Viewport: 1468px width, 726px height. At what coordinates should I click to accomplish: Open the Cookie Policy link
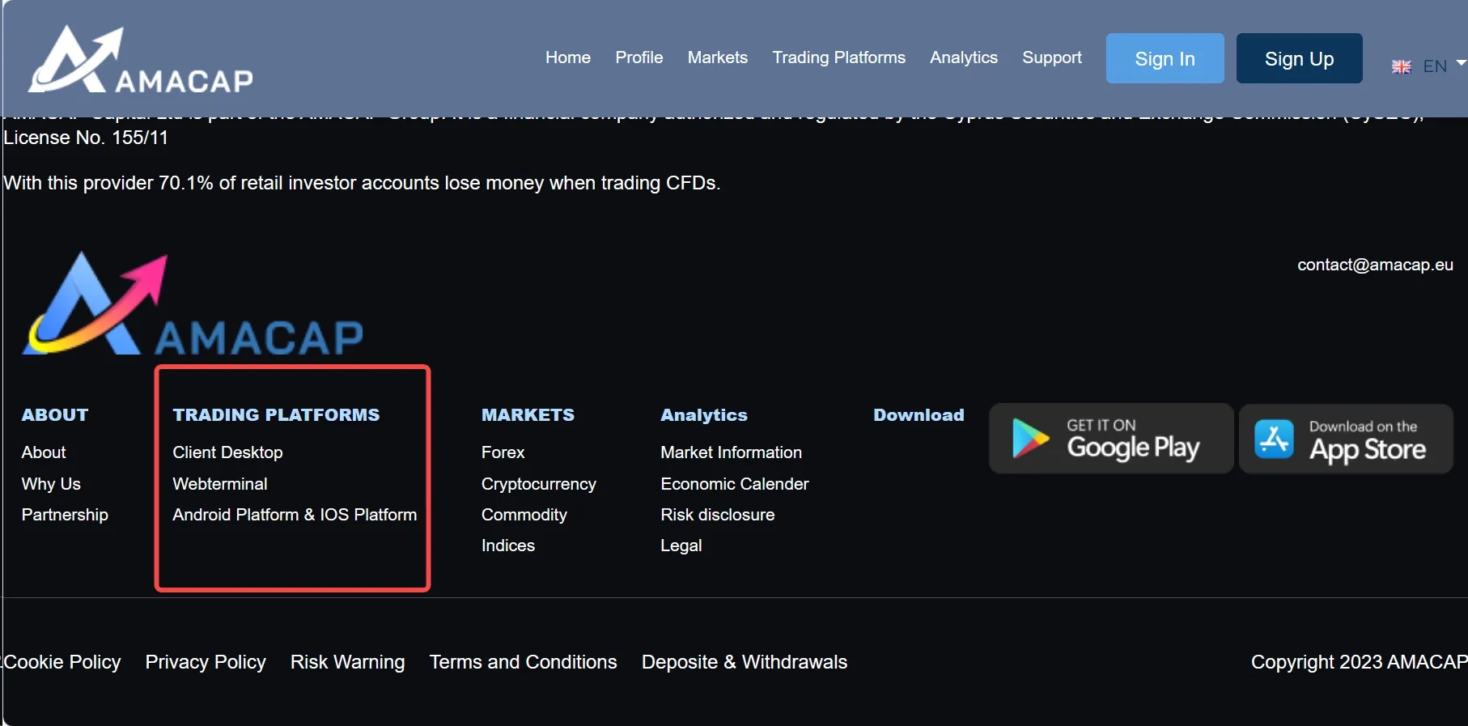click(x=62, y=662)
